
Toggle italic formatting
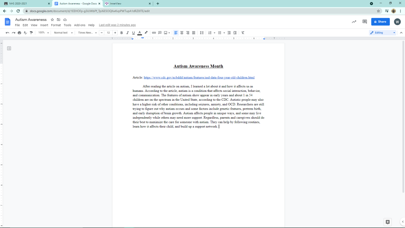pos(128,33)
